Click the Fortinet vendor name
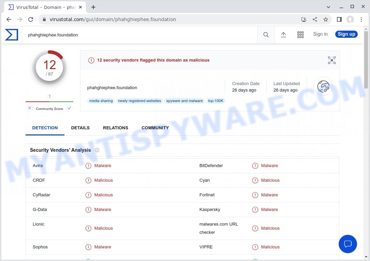Screen dimensions: 370x261 coord(207,195)
